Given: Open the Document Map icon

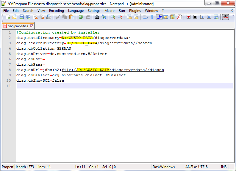Looking at the screenshot, I should 173,17.
